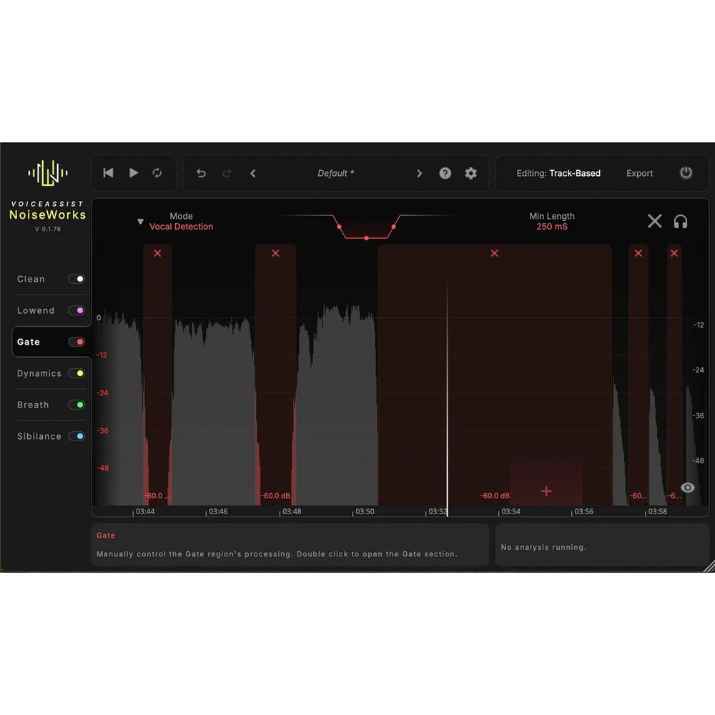Open the Dynamics section
This screenshot has height=715, width=715.
click(x=39, y=373)
